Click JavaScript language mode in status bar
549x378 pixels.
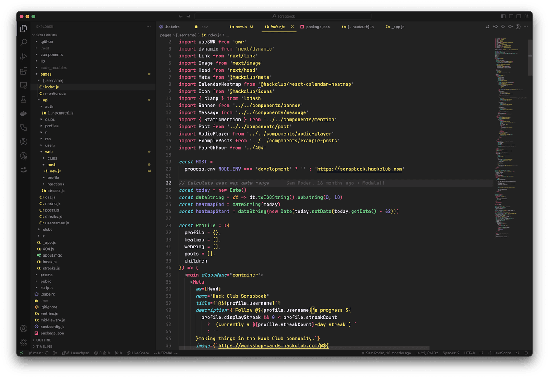pyautogui.click(x=502, y=353)
